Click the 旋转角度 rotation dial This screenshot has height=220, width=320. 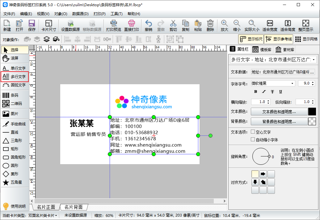[x=261, y=156]
